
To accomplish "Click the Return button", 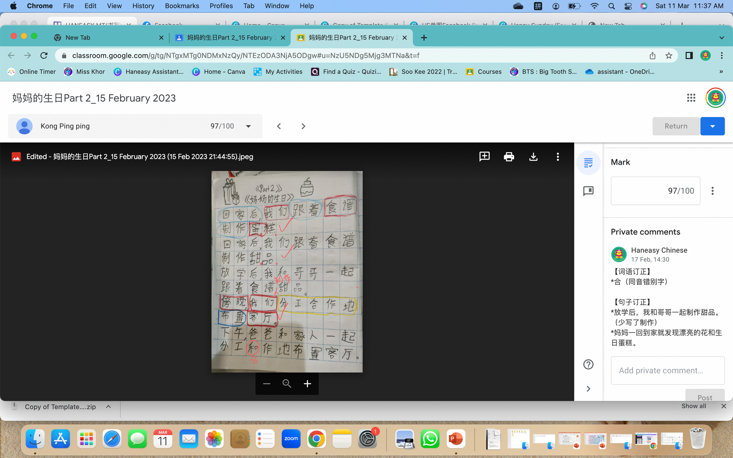I will [676, 126].
